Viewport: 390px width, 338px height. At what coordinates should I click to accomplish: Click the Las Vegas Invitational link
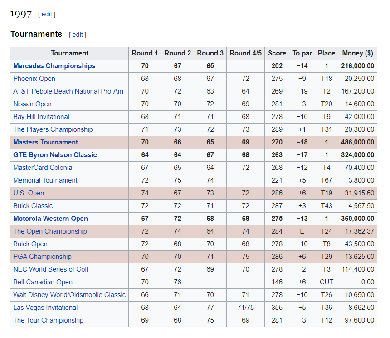point(45,308)
